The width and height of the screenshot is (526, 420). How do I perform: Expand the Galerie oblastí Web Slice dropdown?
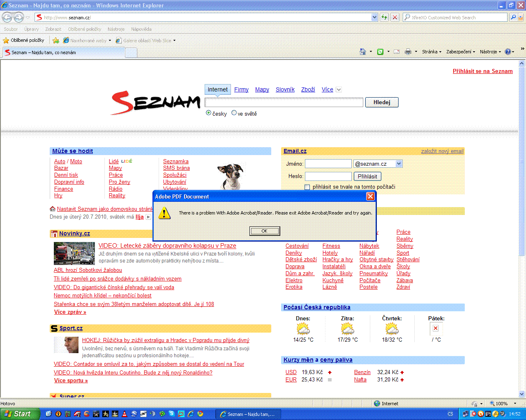coord(174,41)
